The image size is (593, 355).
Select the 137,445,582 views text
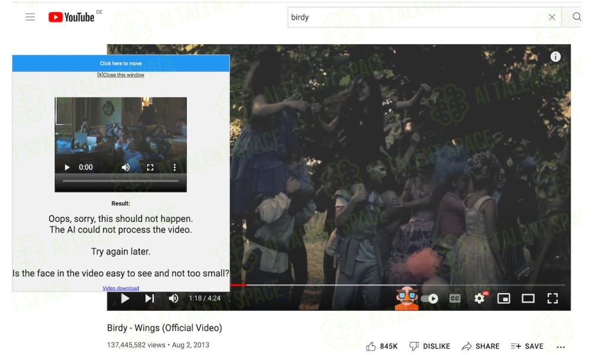[136, 345]
